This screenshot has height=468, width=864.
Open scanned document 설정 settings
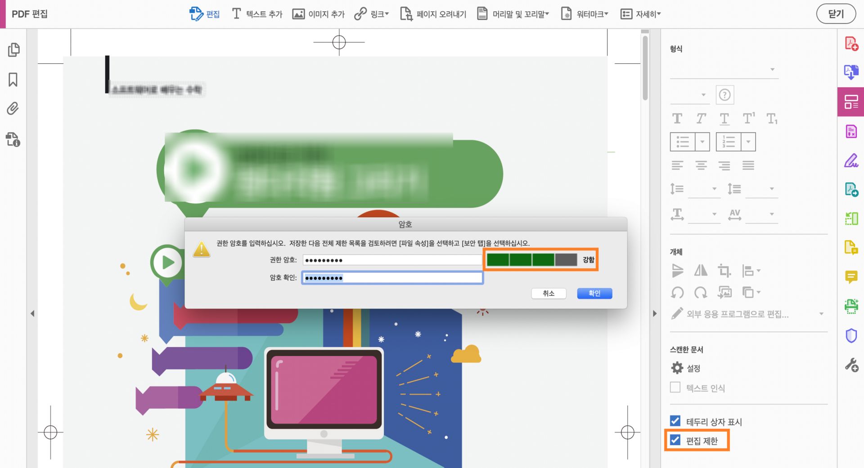[685, 368]
